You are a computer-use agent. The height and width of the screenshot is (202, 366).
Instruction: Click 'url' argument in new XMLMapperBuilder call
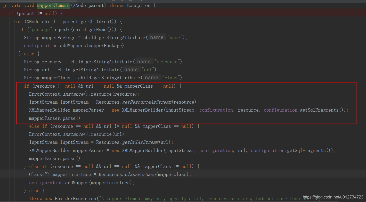pyautogui.click(x=242, y=150)
